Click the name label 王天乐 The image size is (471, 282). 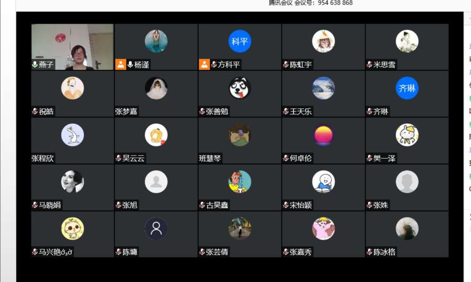tap(301, 111)
